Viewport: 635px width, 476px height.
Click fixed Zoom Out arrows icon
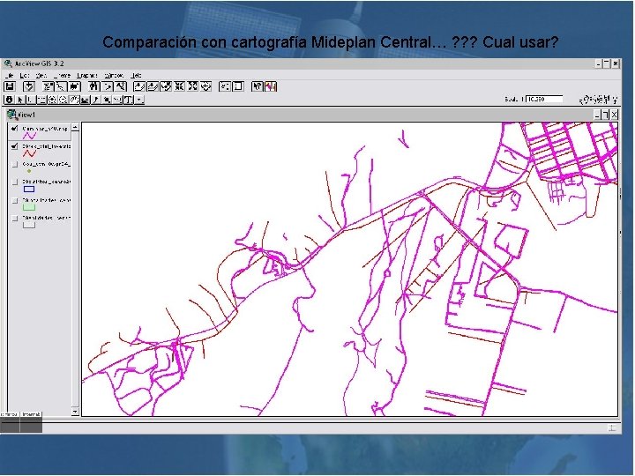pos(193,86)
